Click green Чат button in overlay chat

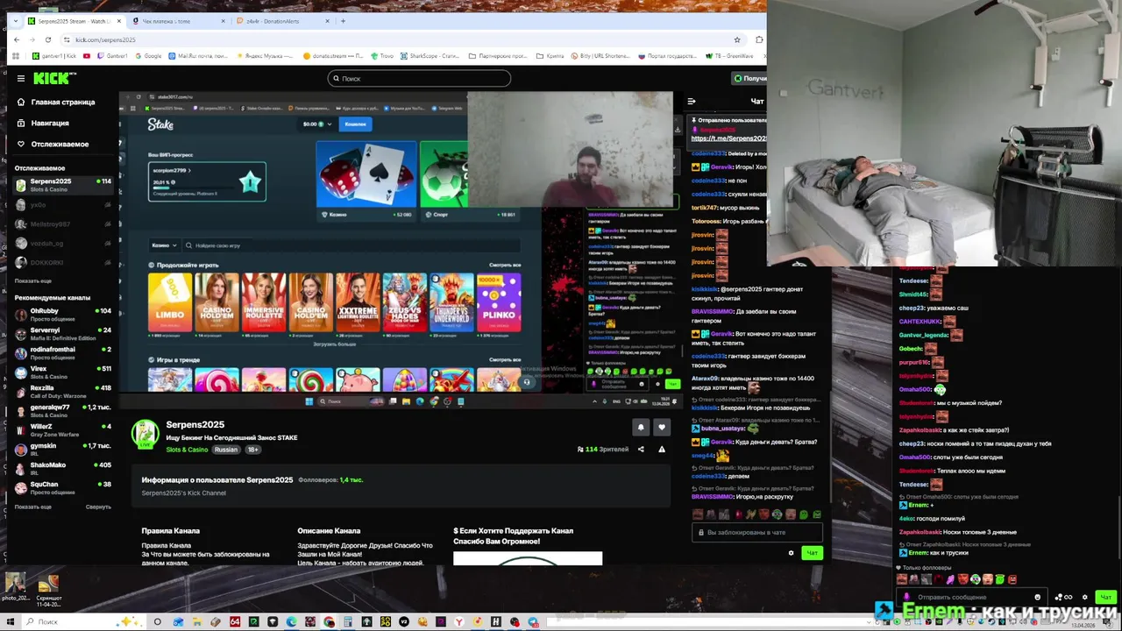pos(1106,597)
